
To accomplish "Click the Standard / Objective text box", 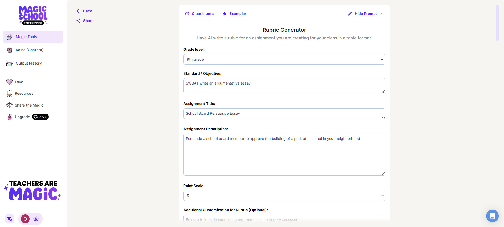I will tap(284, 86).
